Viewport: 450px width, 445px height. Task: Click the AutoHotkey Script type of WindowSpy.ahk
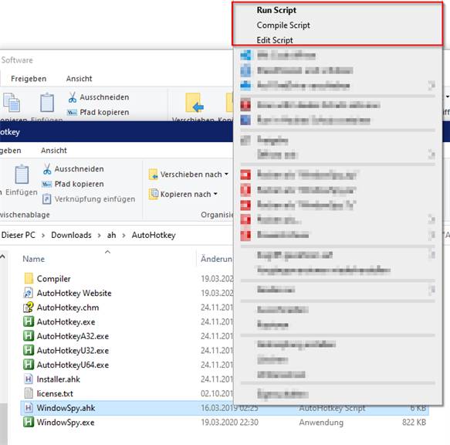pyautogui.click(x=332, y=408)
